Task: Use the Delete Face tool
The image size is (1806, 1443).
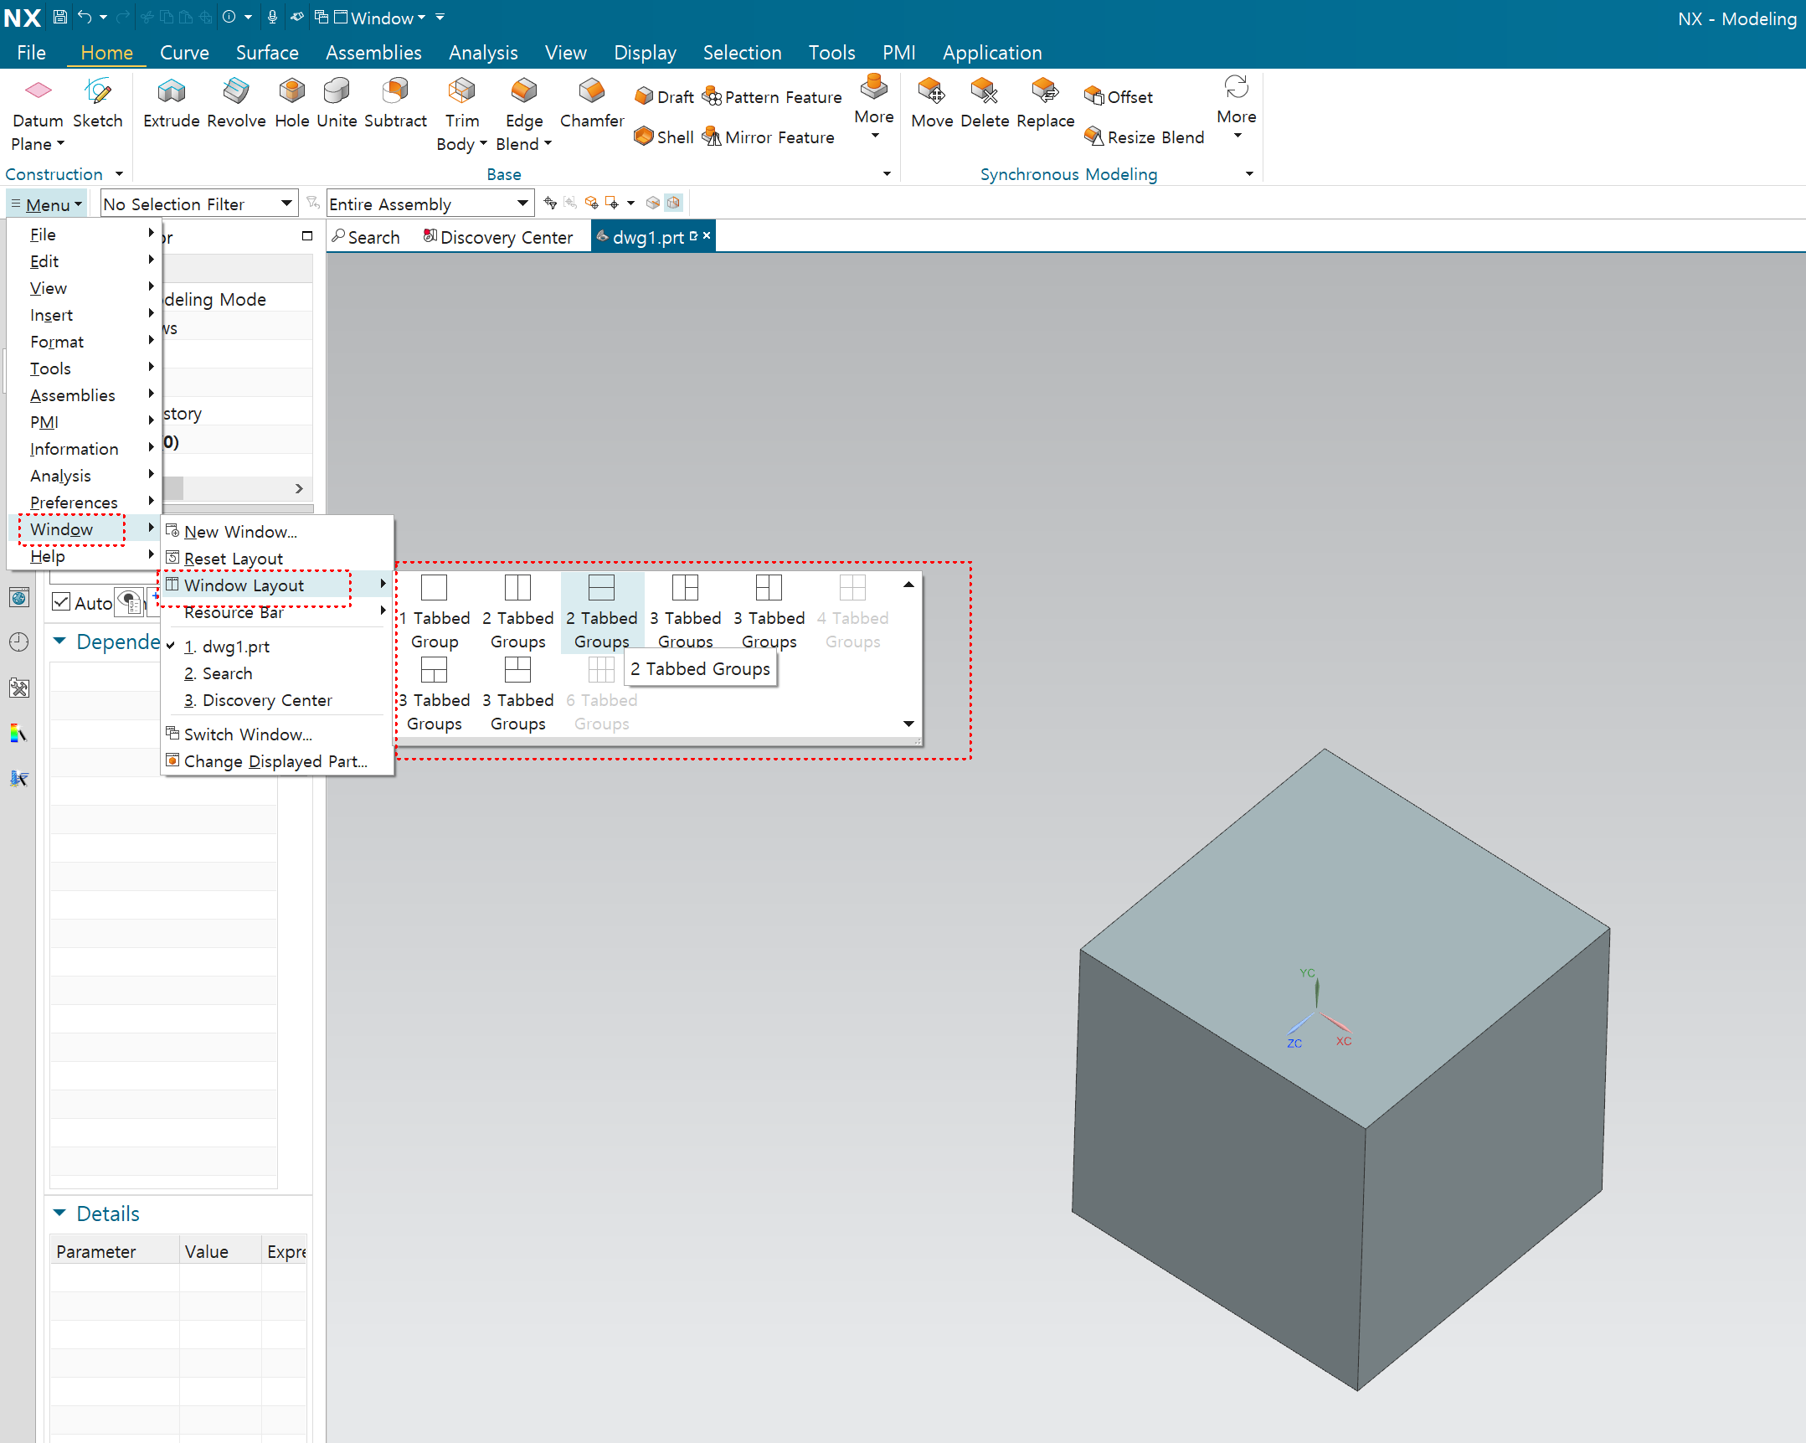Action: 985,103
